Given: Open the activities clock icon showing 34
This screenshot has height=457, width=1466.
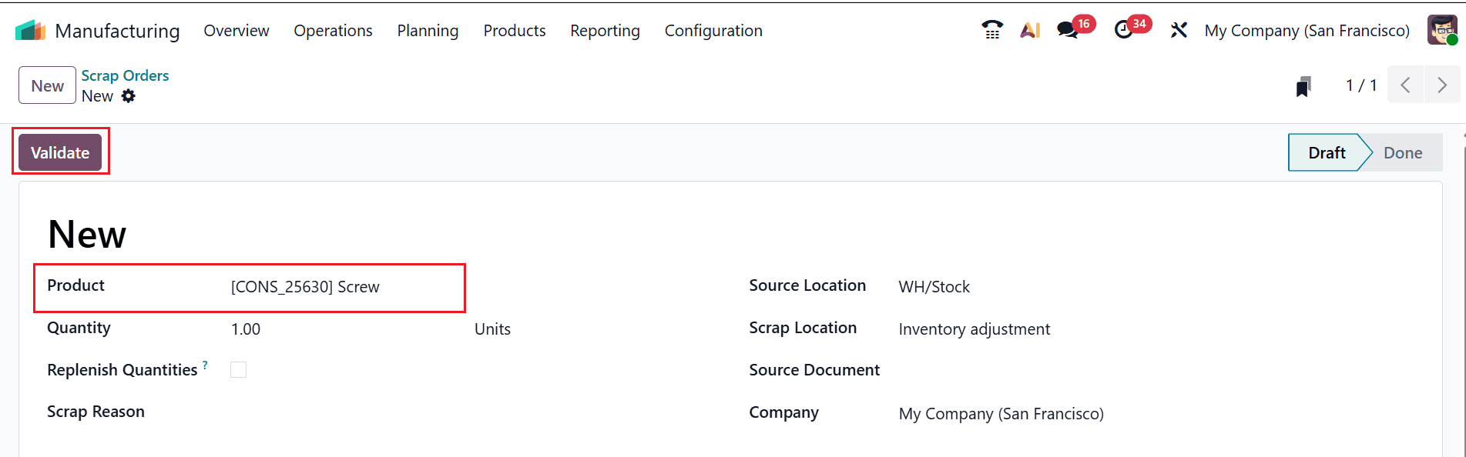Looking at the screenshot, I should (1124, 30).
